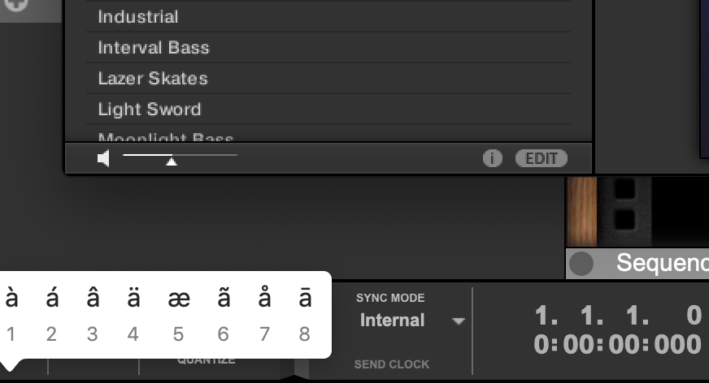The image size is (709, 383).
Task: Click the Internal sync mode label
Action: 392,320
